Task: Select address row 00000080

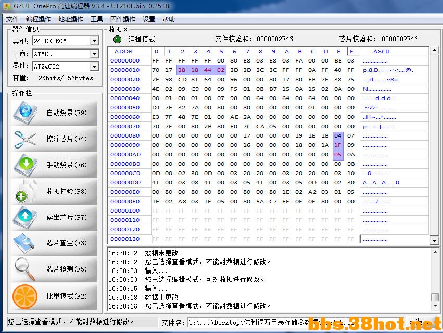Action: pos(125,136)
